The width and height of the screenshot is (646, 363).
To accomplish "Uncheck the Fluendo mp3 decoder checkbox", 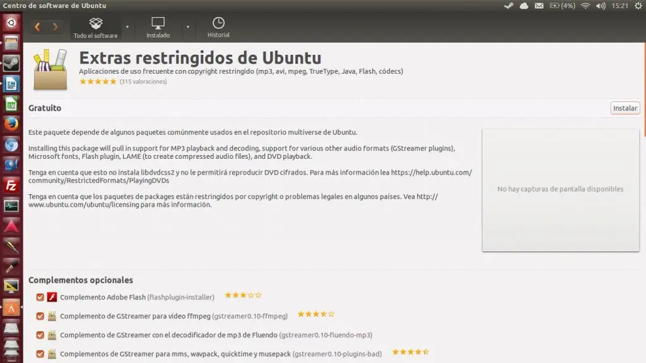I will pos(40,335).
